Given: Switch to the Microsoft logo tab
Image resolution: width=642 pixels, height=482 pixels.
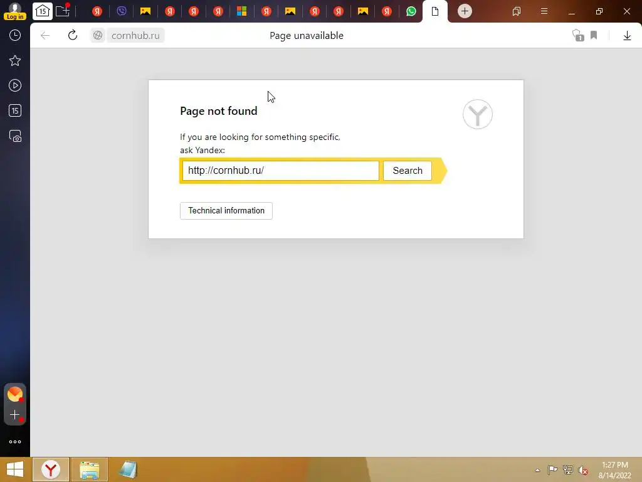Looking at the screenshot, I should (x=241, y=11).
